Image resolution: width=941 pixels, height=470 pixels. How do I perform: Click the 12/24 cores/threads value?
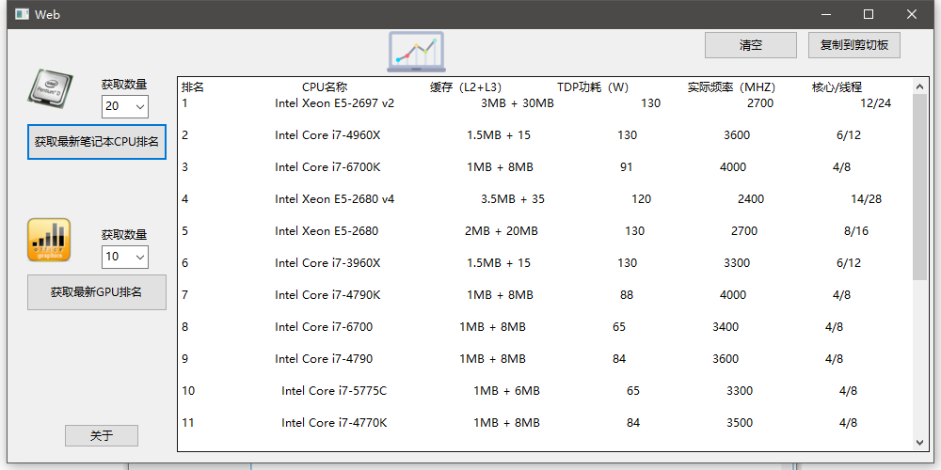click(875, 103)
